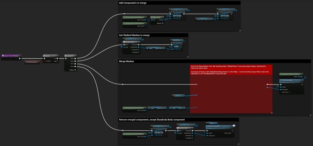
Task: Select the Skeletal Meshes variable in Merge Meshes
Action: click(178, 96)
